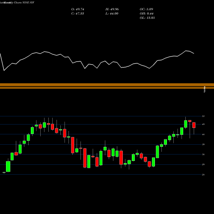This screenshot has width=214, height=214.
Task: Click the thick orange band separating the charts
Action: pos(107,86)
